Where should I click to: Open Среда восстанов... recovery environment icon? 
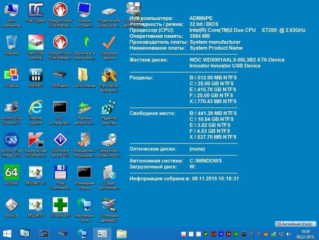click(x=109, y=178)
